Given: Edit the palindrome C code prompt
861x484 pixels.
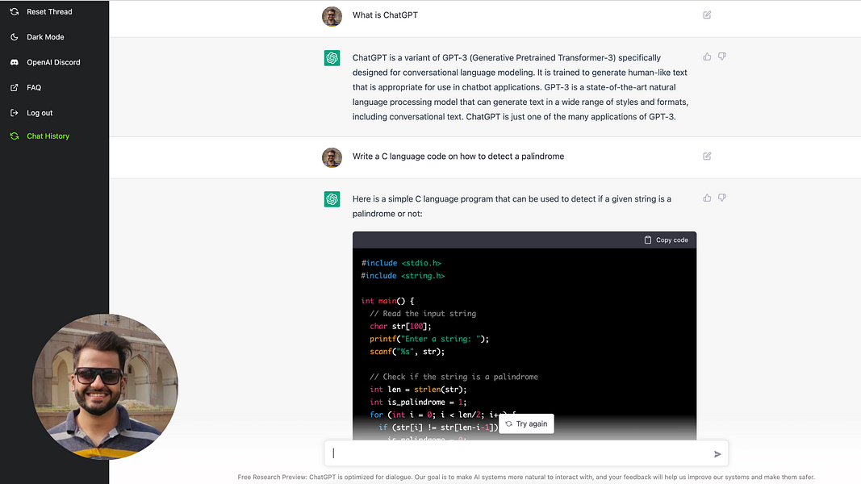Looking at the screenshot, I should tap(707, 156).
